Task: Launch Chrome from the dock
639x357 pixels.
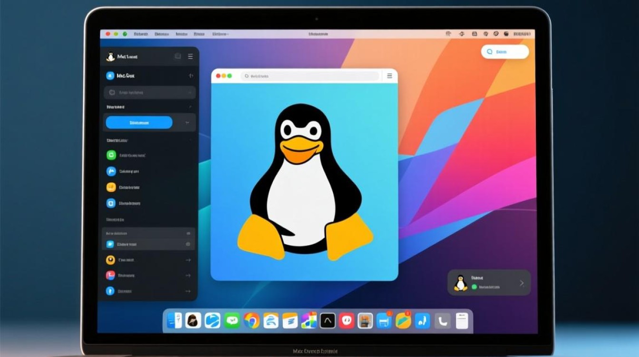Action: 252,321
